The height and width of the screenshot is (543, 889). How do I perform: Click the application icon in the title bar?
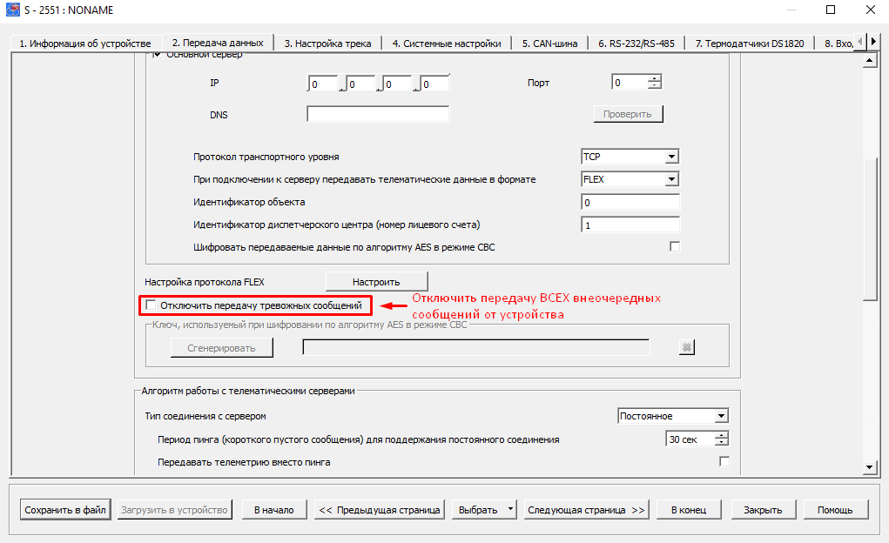pos(11,10)
